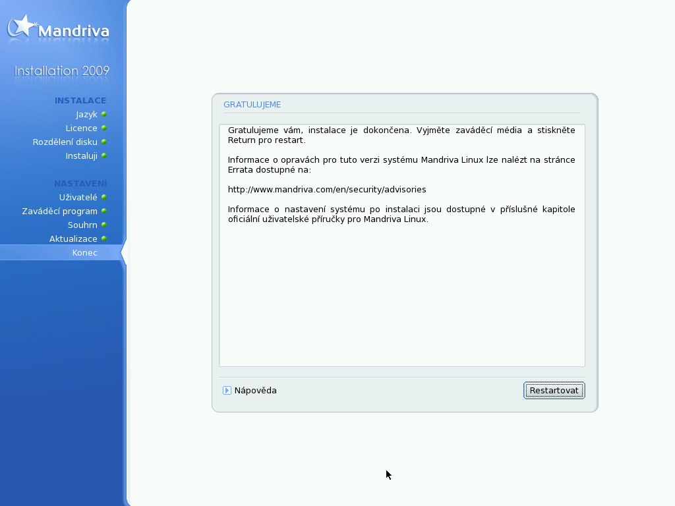675x506 pixels.
Task: Click the mandriva.com security advisories URL
Action: [327, 190]
